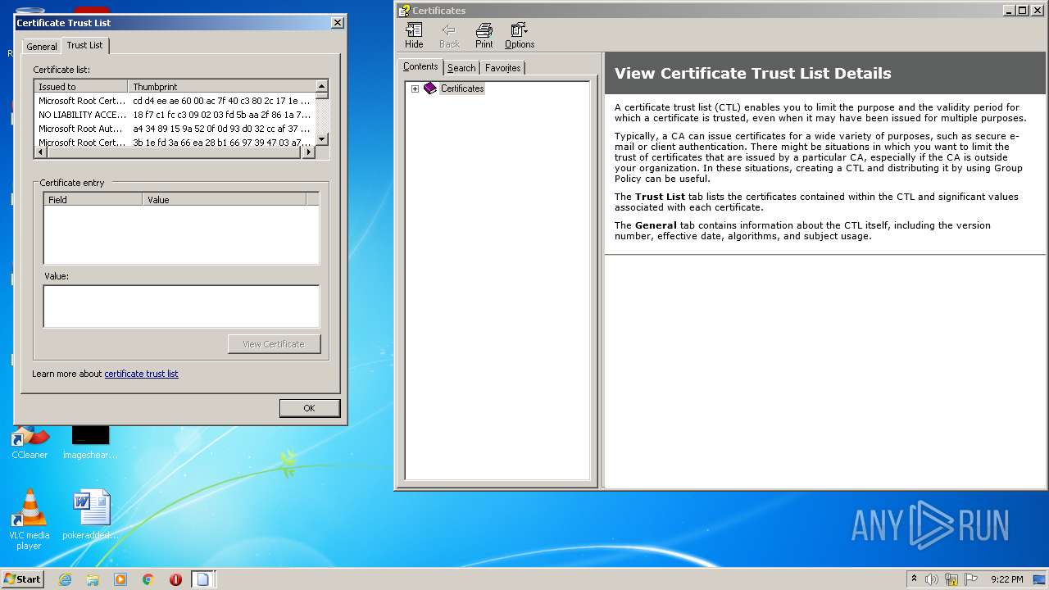1049x590 pixels.
Task: Open Windows Explorer folder from taskbar
Action: [93, 579]
